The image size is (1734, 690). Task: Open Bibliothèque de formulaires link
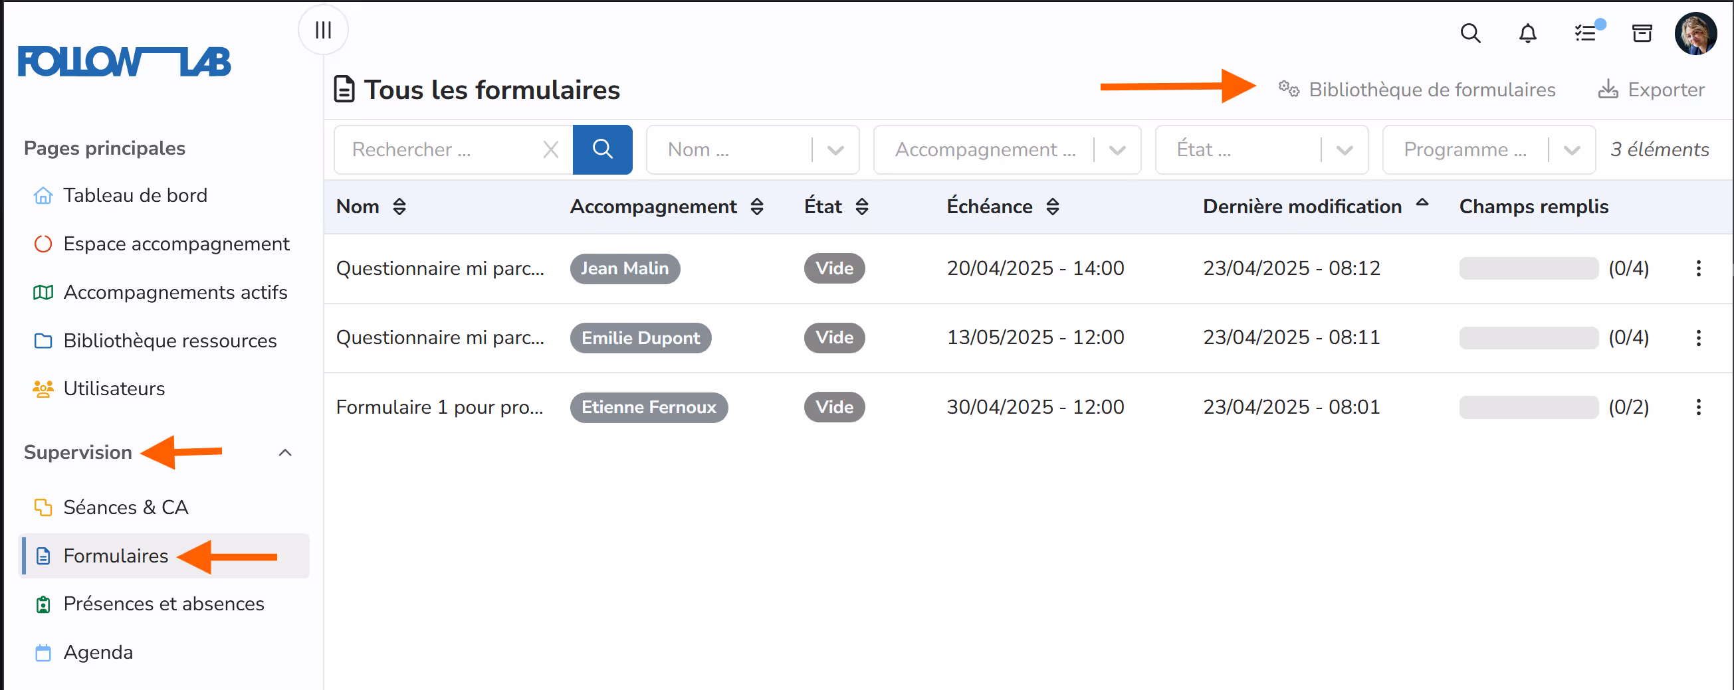pos(1432,90)
